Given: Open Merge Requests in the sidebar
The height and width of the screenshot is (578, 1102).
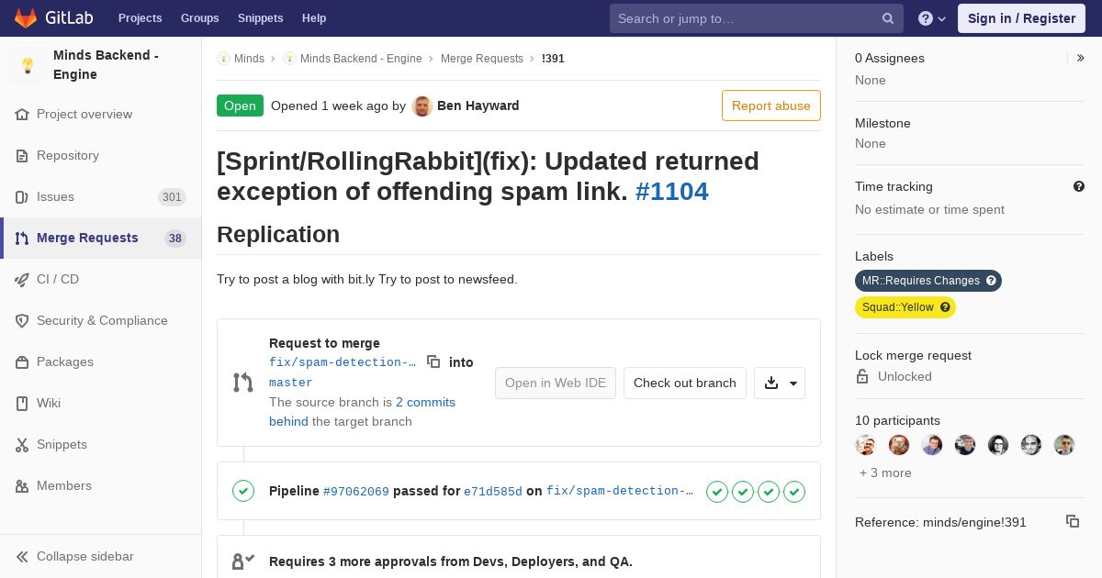Looking at the screenshot, I should click(87, 238).
